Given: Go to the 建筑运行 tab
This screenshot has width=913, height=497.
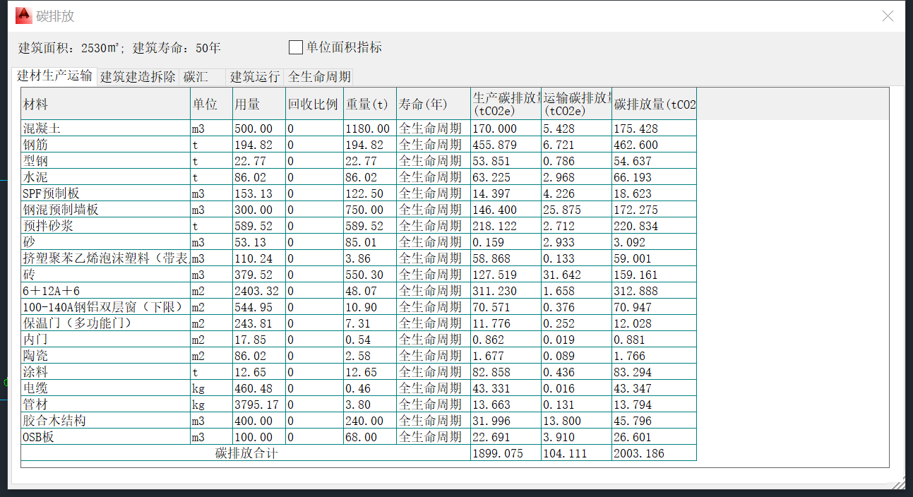Looking at the screenshot, I should click(x=255, y=77).
